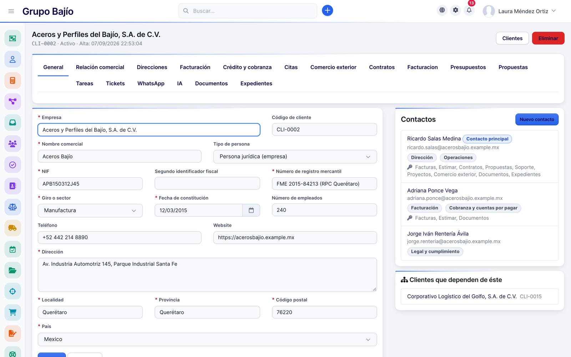Expand the Giro o sector dropdown
571x357 pixels.
point(90,211)
